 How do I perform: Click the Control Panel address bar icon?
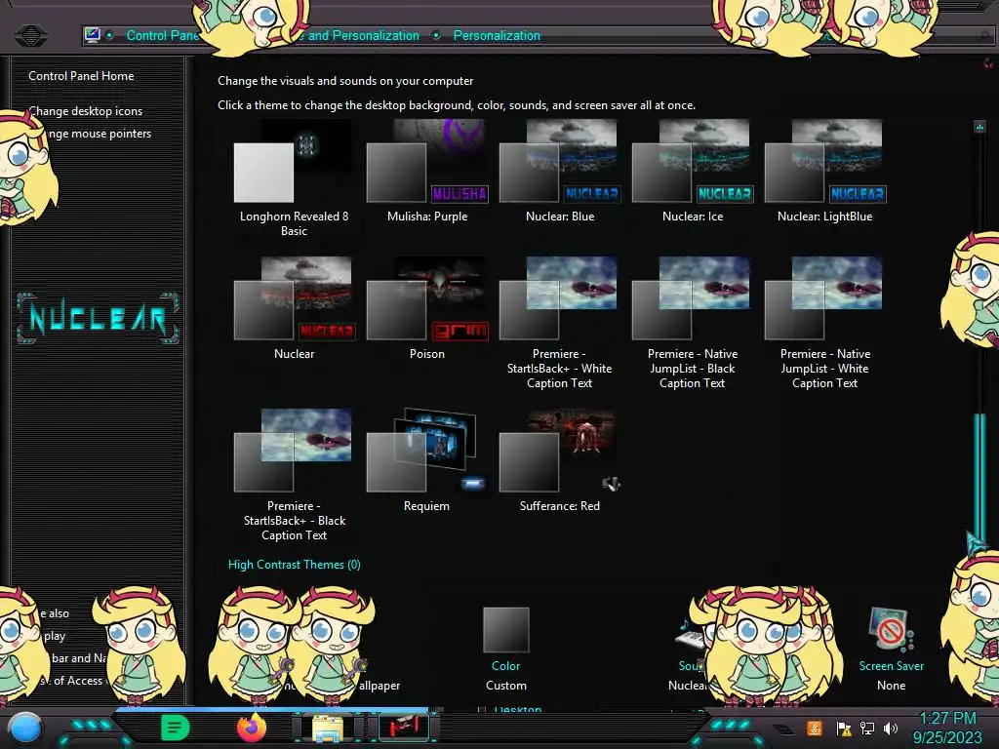tap(93, 35)
